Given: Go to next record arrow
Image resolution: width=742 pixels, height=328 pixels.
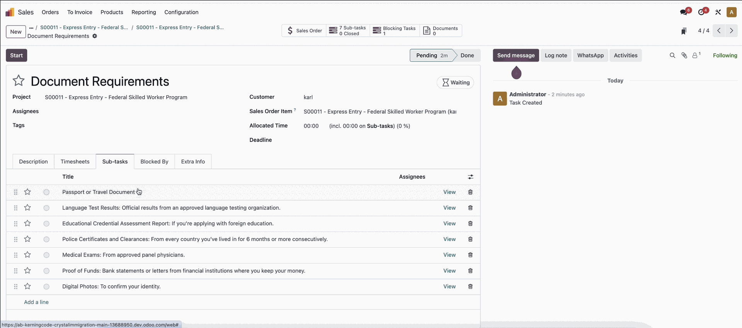Looking at the screenshot, I should click(x=732, y=31).
